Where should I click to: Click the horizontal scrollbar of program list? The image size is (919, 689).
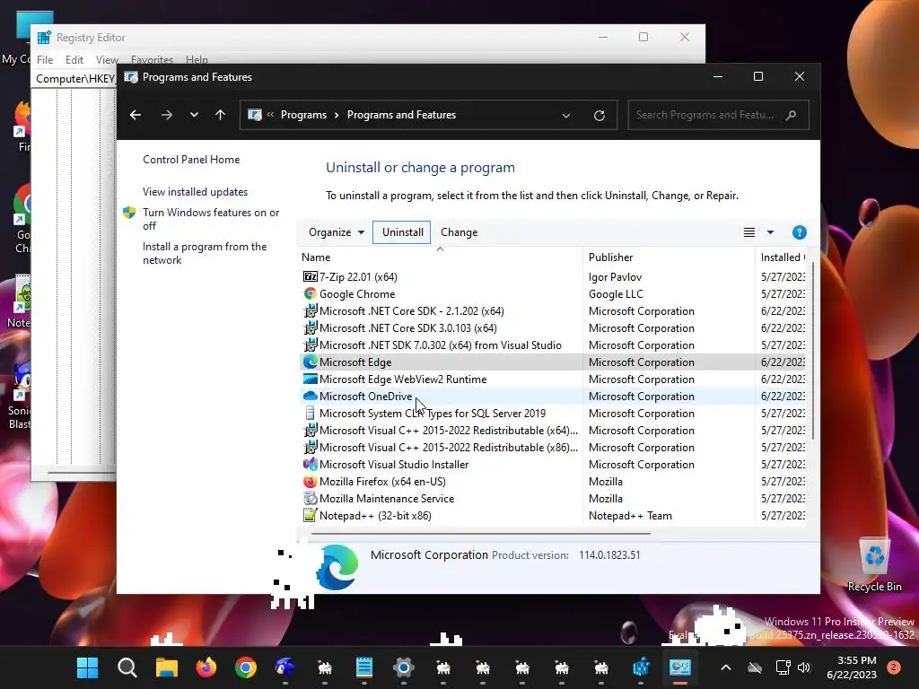pyautogui.click(x=480, y=534)
